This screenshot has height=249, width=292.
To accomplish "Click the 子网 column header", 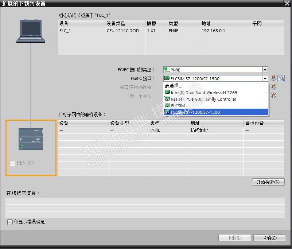I will pos(267,23).
